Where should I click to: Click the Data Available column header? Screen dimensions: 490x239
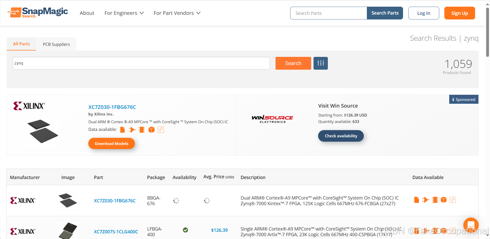428,177
